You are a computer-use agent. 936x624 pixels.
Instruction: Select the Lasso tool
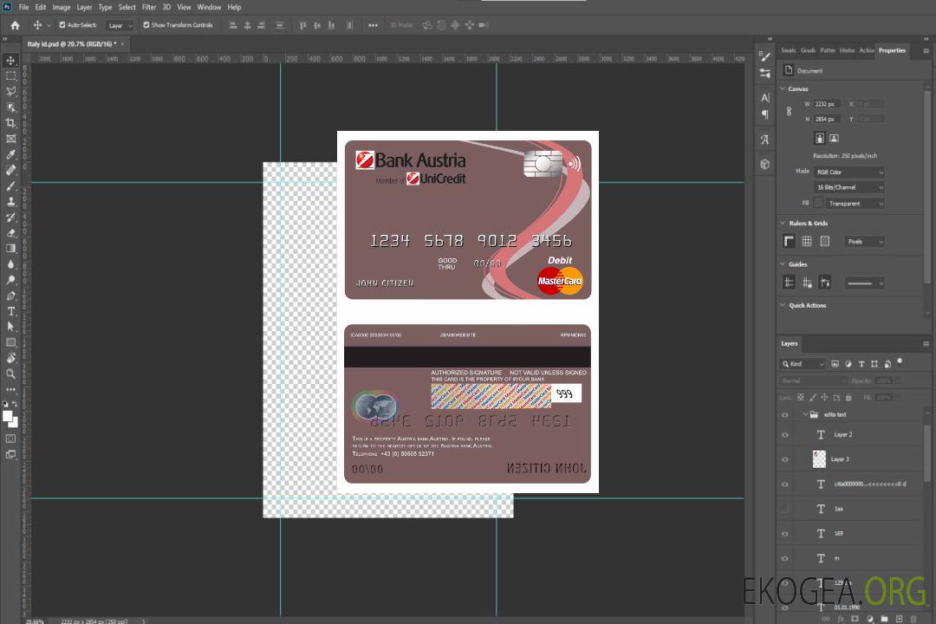10,91
